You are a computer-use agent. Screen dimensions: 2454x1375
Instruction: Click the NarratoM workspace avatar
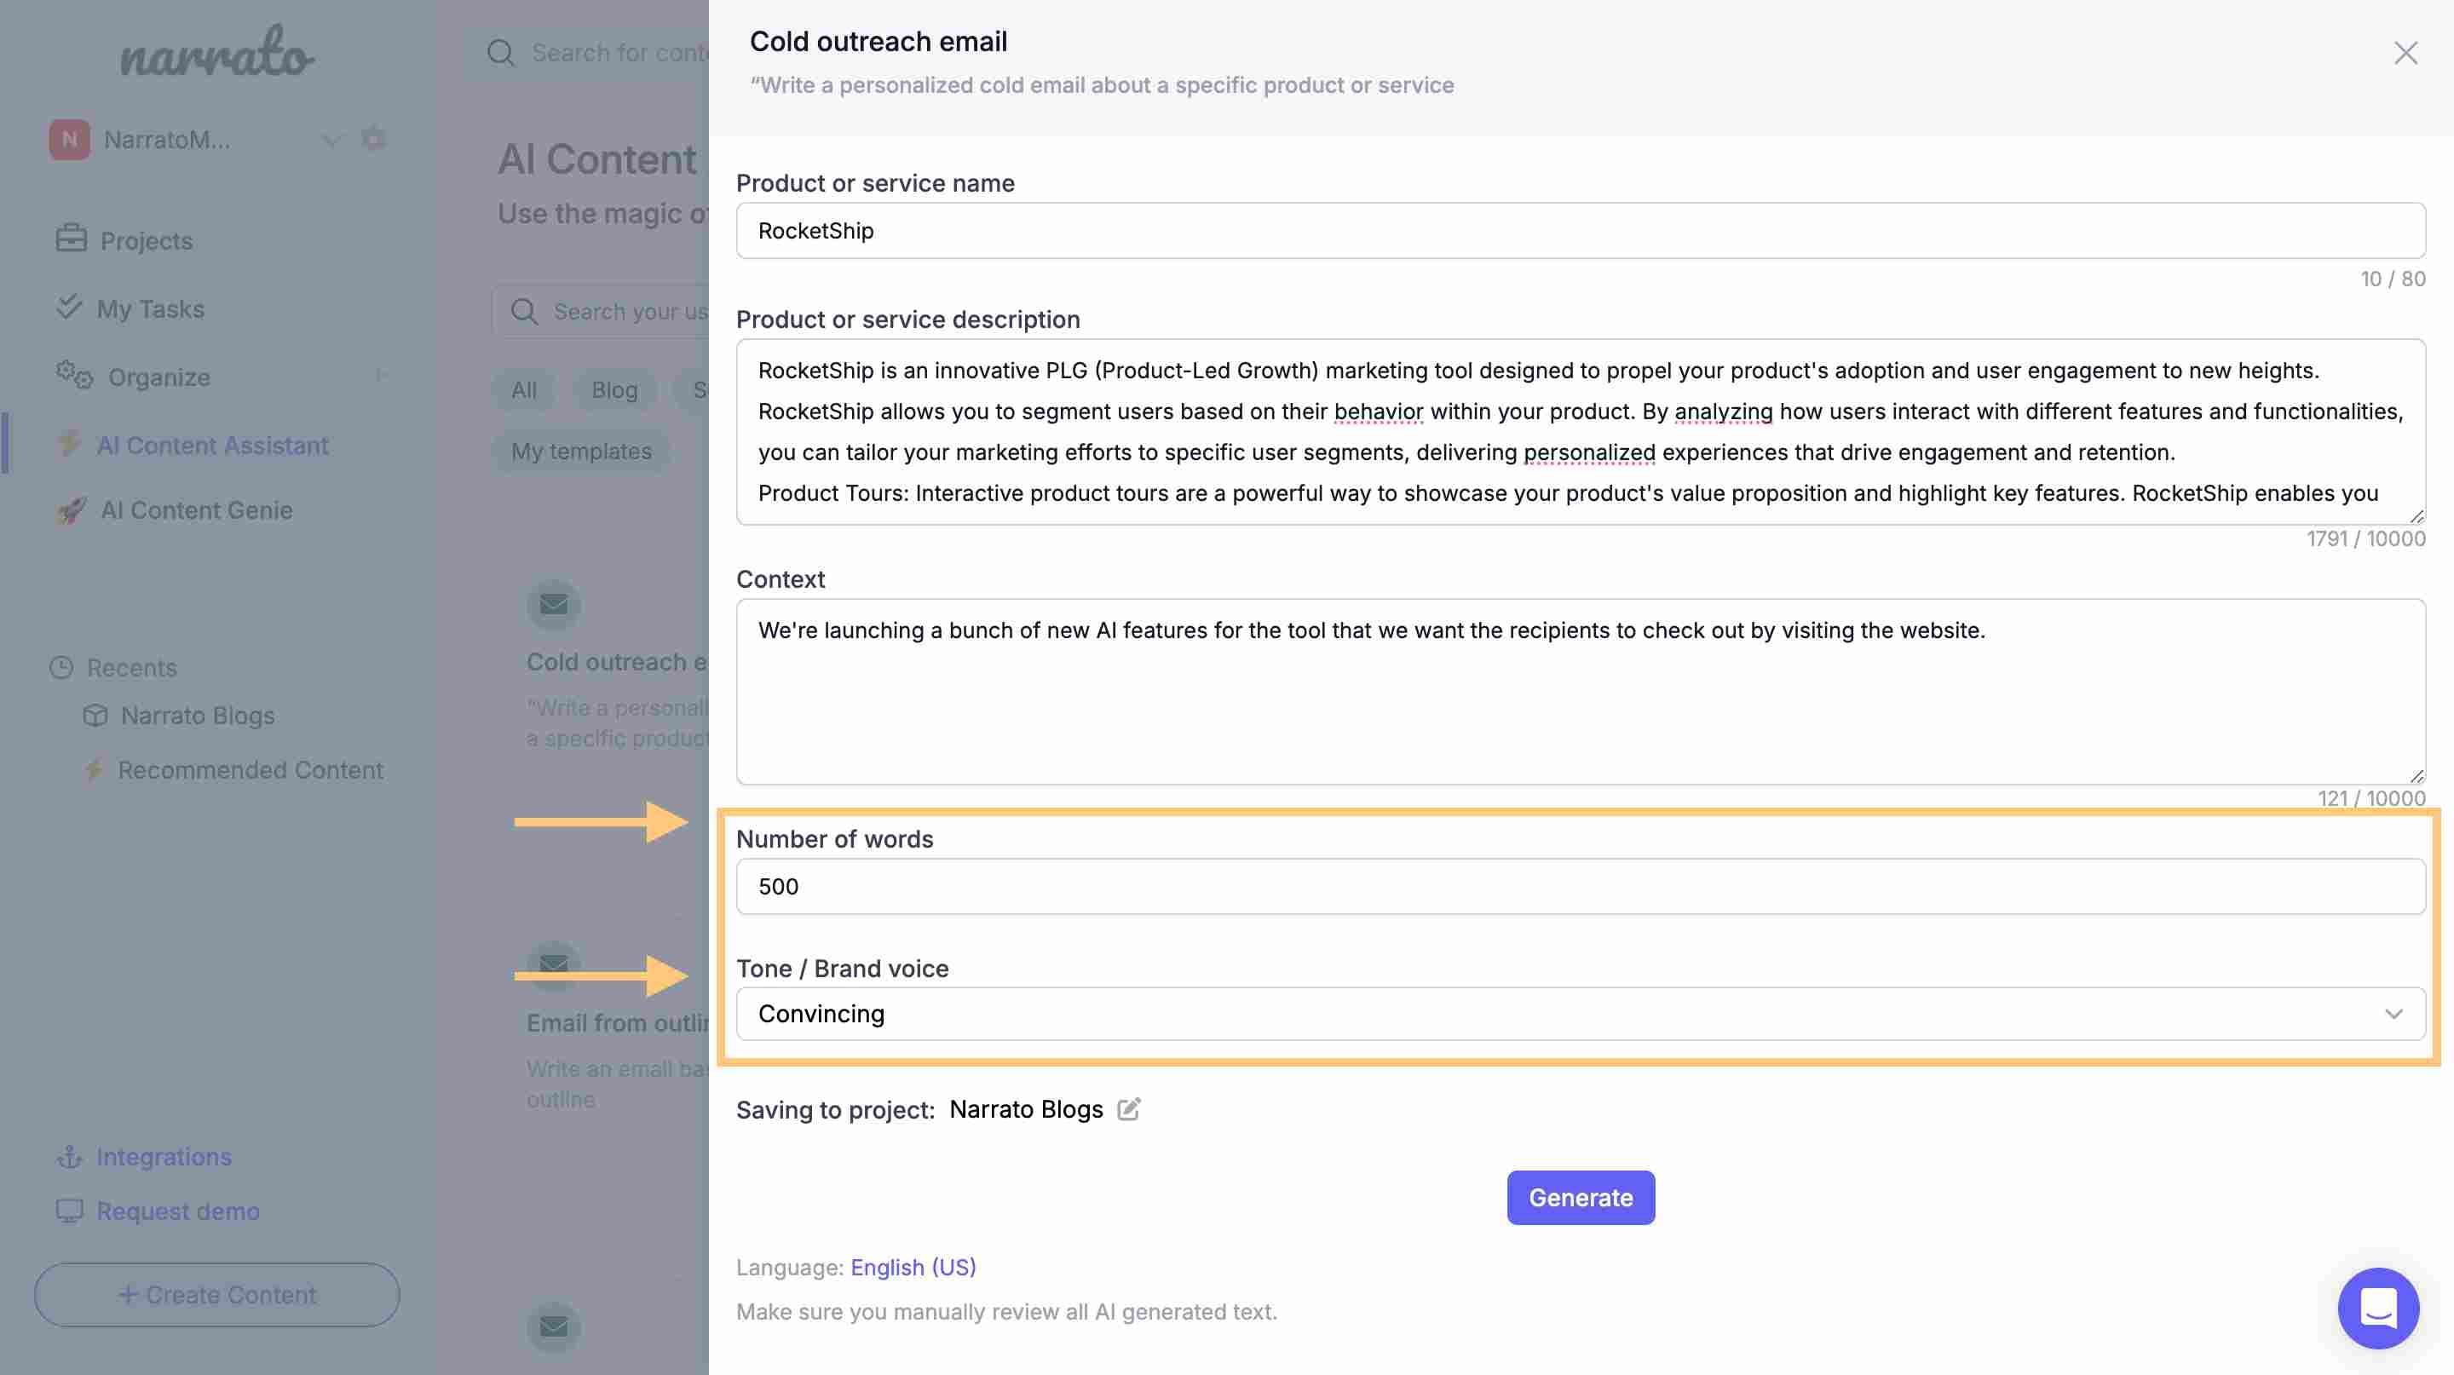coord(70,140)
